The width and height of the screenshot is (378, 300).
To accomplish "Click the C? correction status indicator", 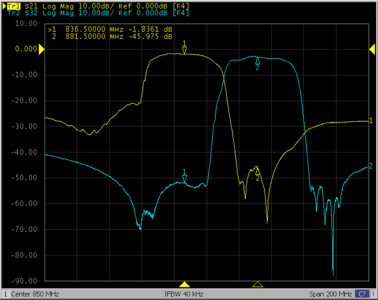I will coord(361,294).
